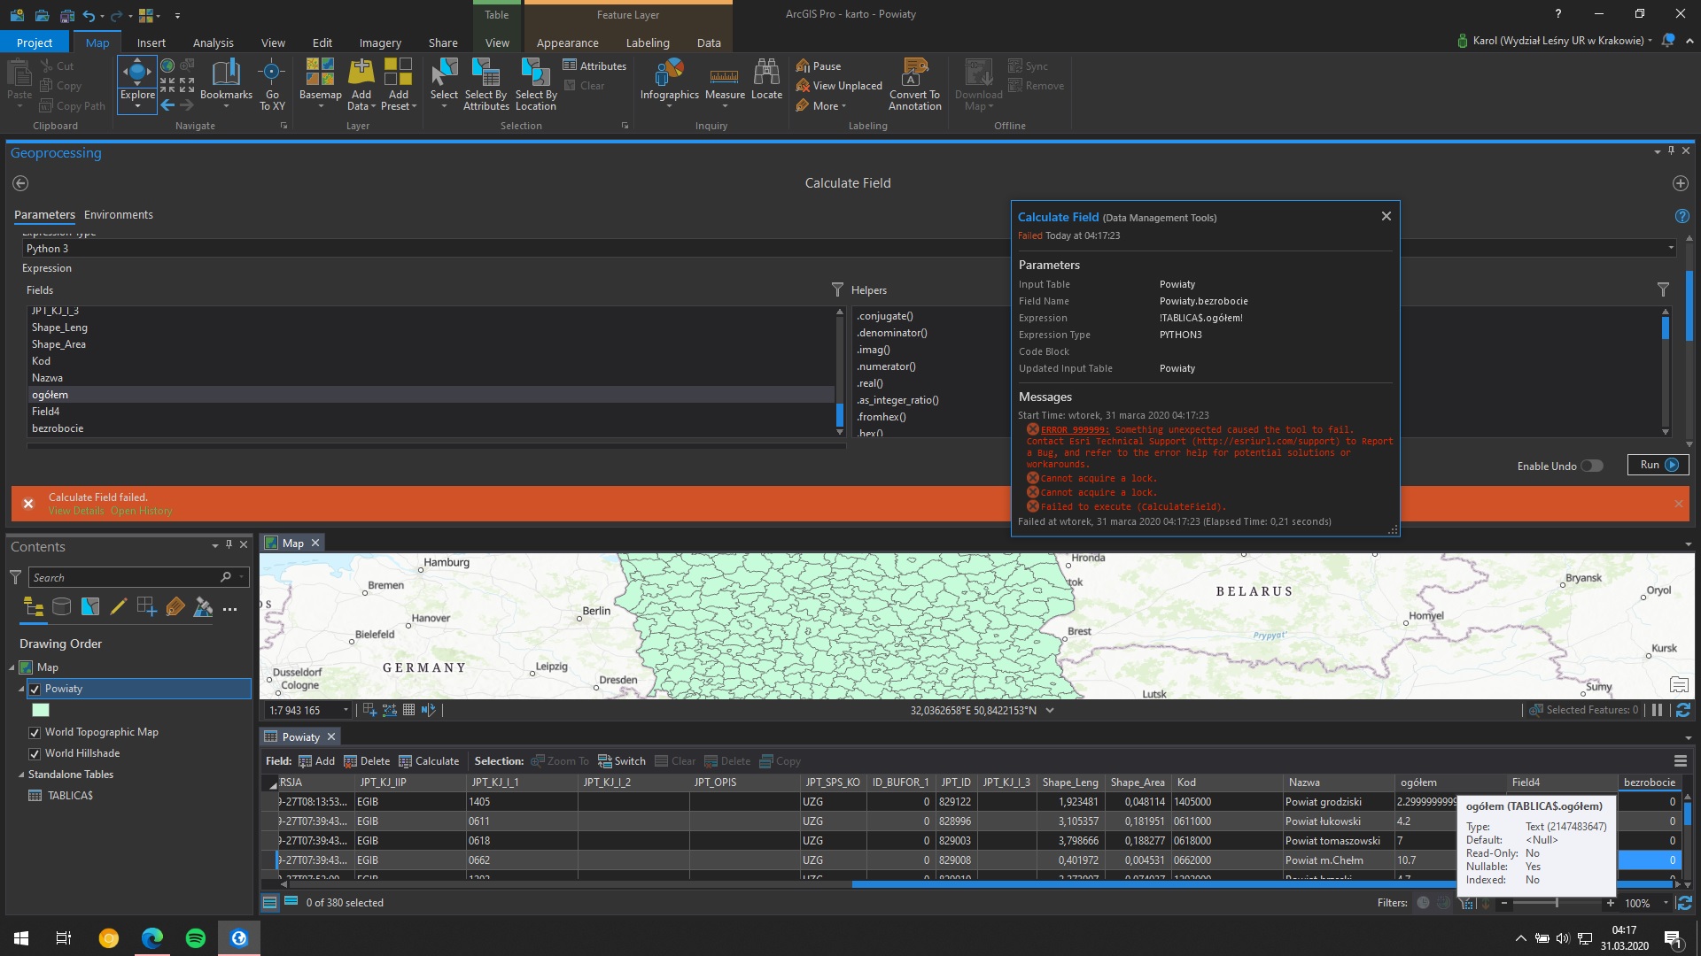Open the map scale dropdown

pos(346,710)
